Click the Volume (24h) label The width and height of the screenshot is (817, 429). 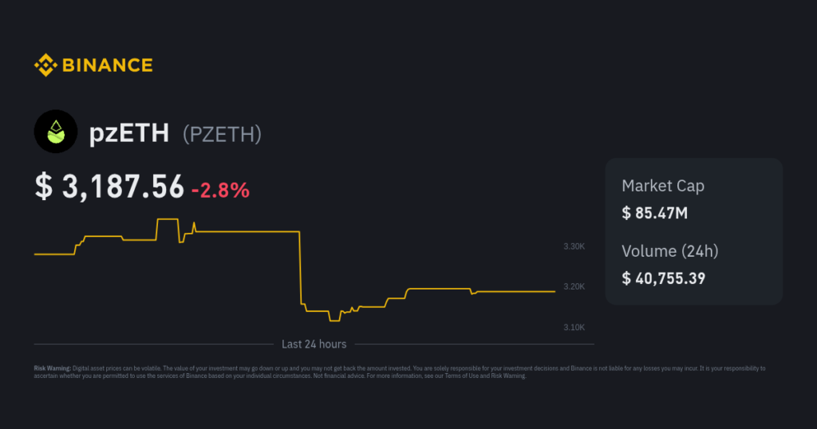[x=670, y=251]
